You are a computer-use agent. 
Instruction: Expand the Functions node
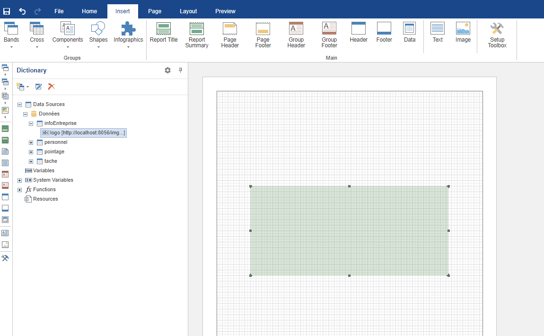[20, 190]
